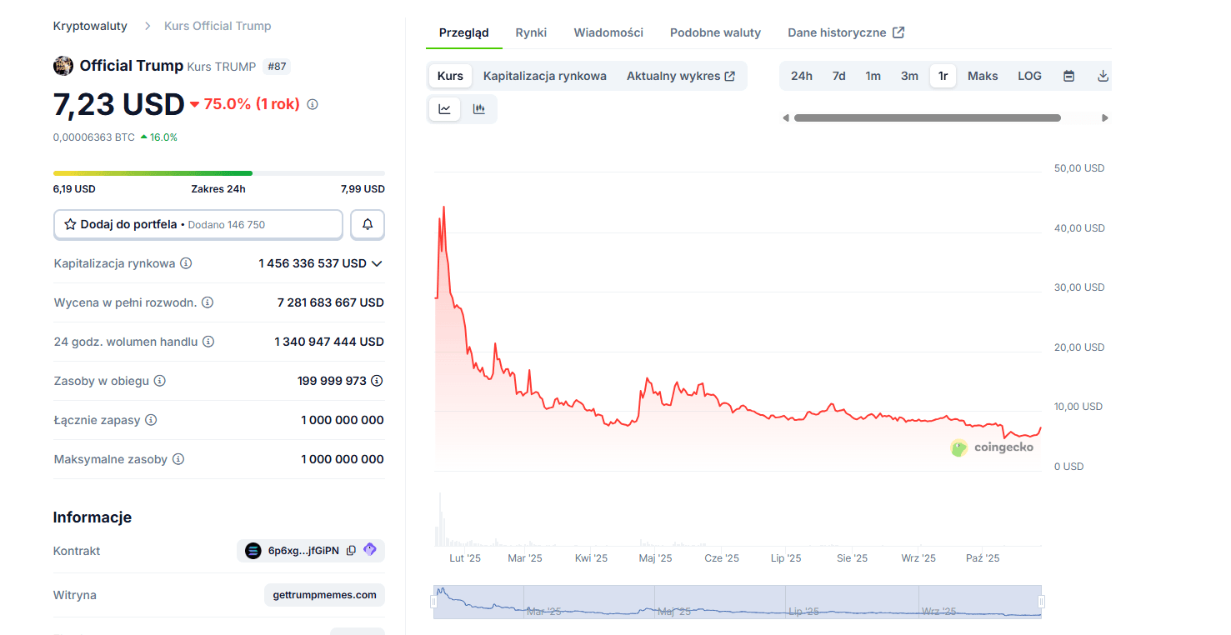1231x635 pixels.
Task: Select the 7d time range
Action: pos(838,76)
